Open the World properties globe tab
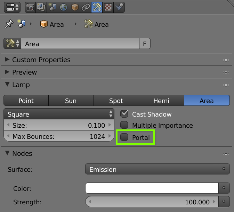The width and height of the screenshot is (234, 212). 63,7
